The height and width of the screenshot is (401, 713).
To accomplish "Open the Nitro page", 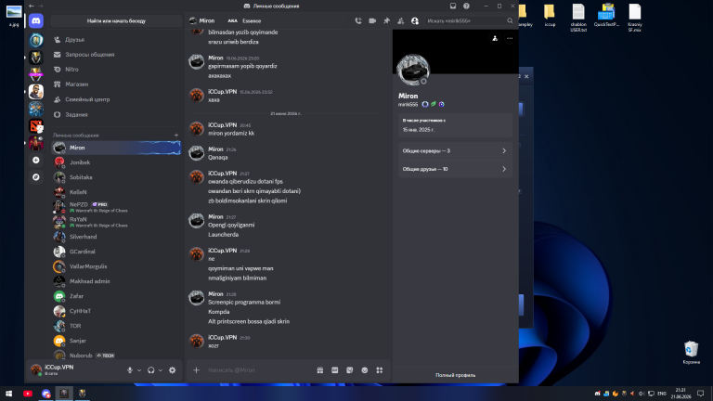I will 116,70.
